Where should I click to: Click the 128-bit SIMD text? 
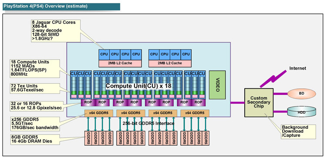45,34
